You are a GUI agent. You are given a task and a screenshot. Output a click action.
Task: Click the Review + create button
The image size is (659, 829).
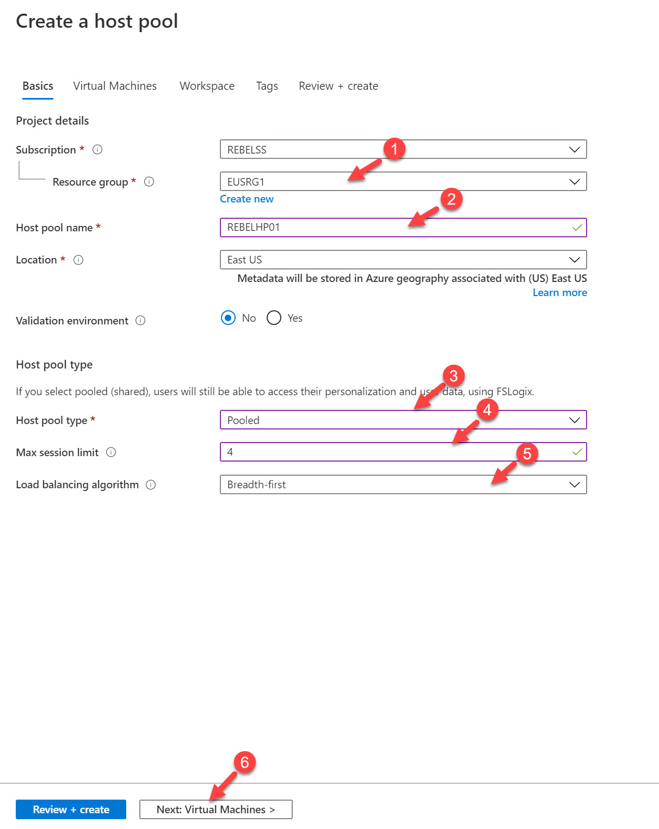pos(71,809)
